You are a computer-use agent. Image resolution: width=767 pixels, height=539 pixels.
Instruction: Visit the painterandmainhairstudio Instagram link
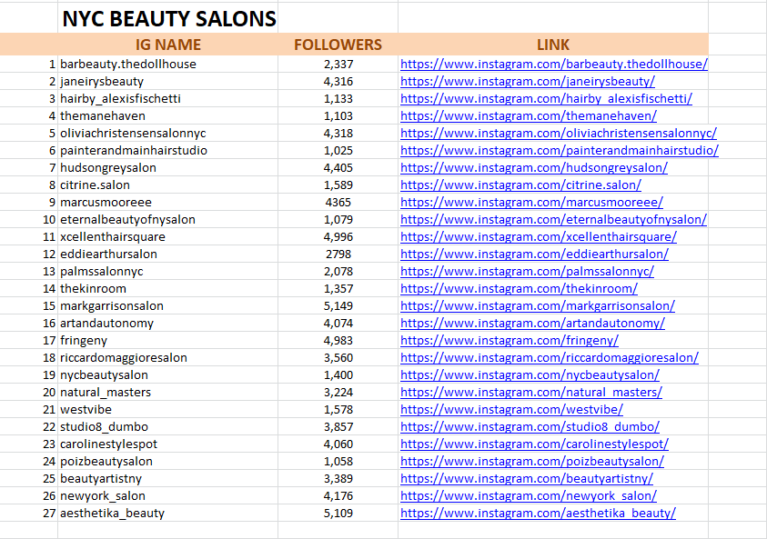[560, 151]
